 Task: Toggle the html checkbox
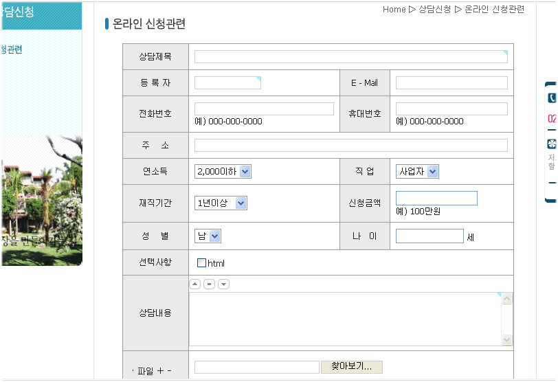point(201,262)
